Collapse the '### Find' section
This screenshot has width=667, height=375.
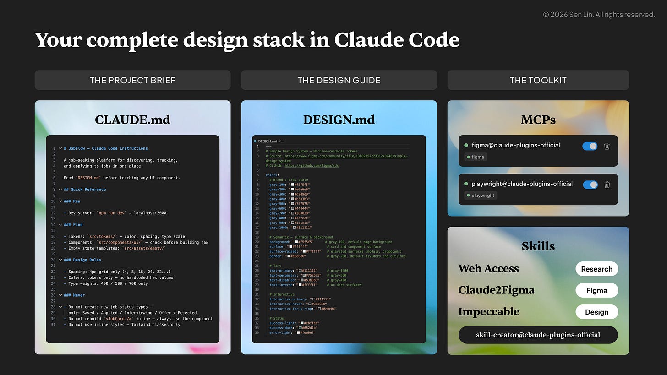[60, 225]
